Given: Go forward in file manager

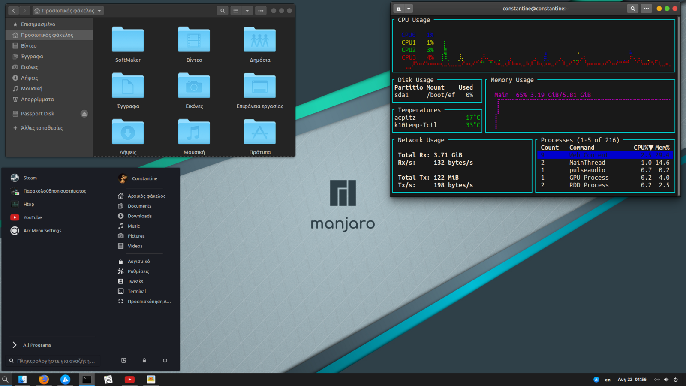Looking at the screenshot, I should [x=24, y=11].
